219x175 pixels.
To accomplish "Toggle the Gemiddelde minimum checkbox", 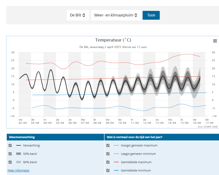I will pyautogui.click(x=108, y=170).
